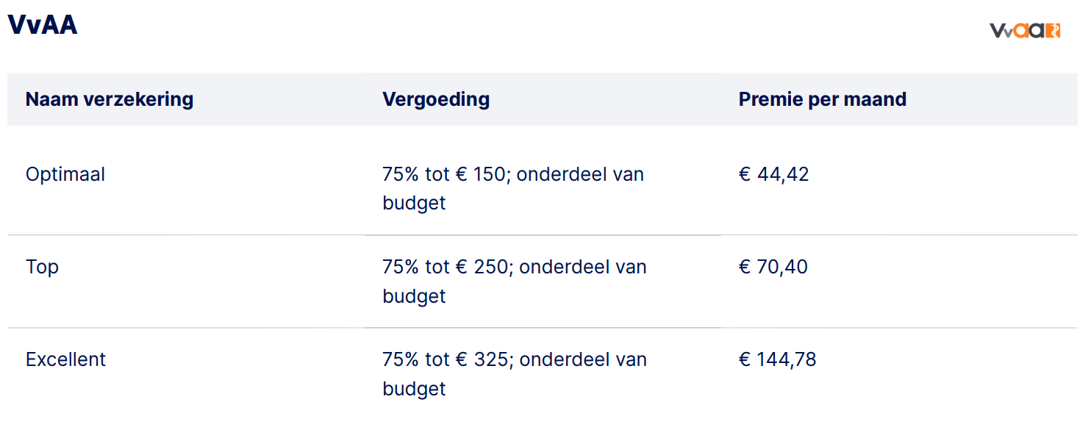Click the VvAA logo image
The width and height of the screenshot is (1091, 438).
1024,30
